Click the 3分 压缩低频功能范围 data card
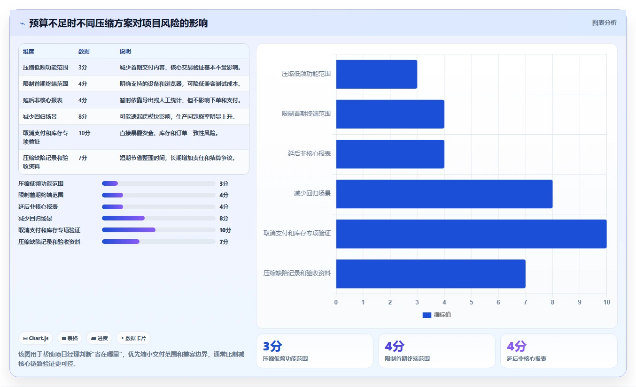 tap(314, 351)
